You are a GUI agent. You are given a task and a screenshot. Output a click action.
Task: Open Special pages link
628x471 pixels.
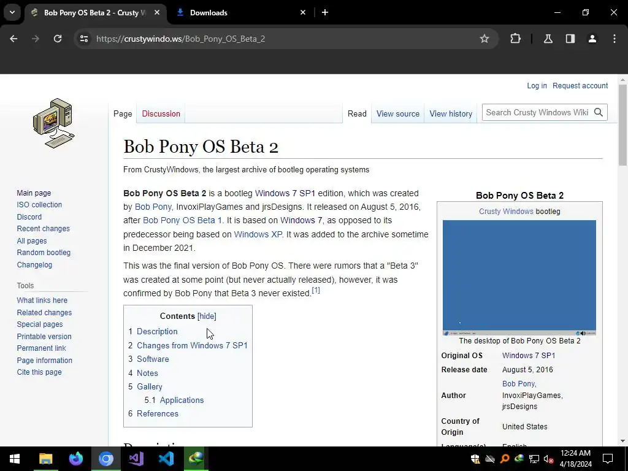click(40, 324)
